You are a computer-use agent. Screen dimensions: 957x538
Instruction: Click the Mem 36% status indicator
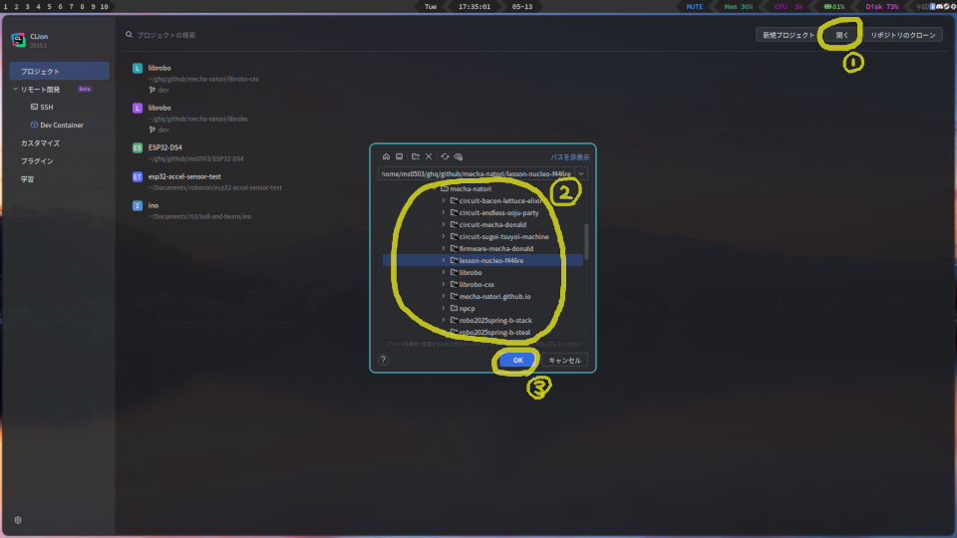[739, 7]
